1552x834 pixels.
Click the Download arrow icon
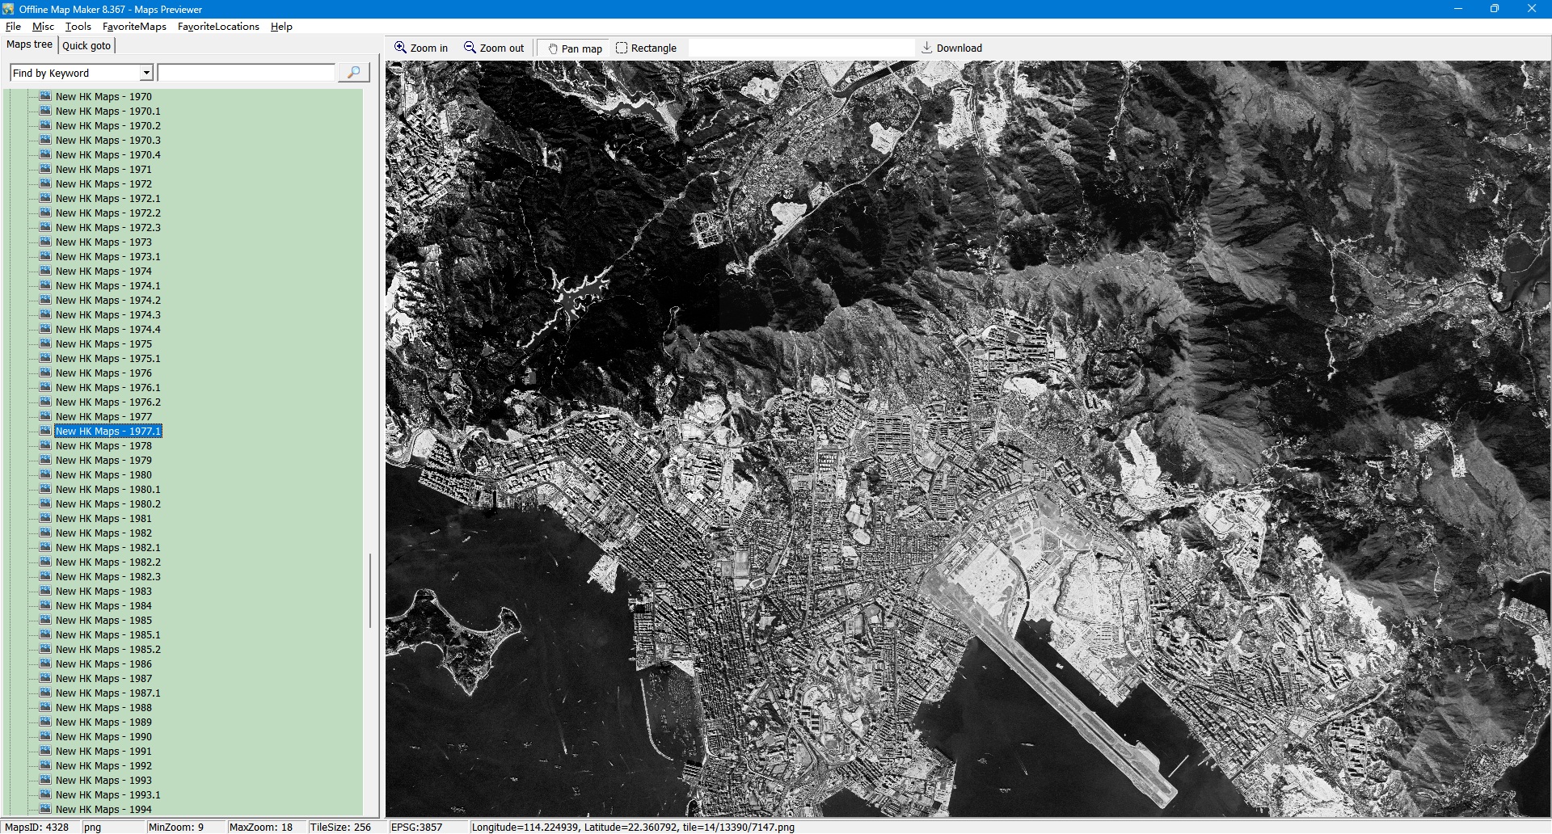tap(927, 48)
